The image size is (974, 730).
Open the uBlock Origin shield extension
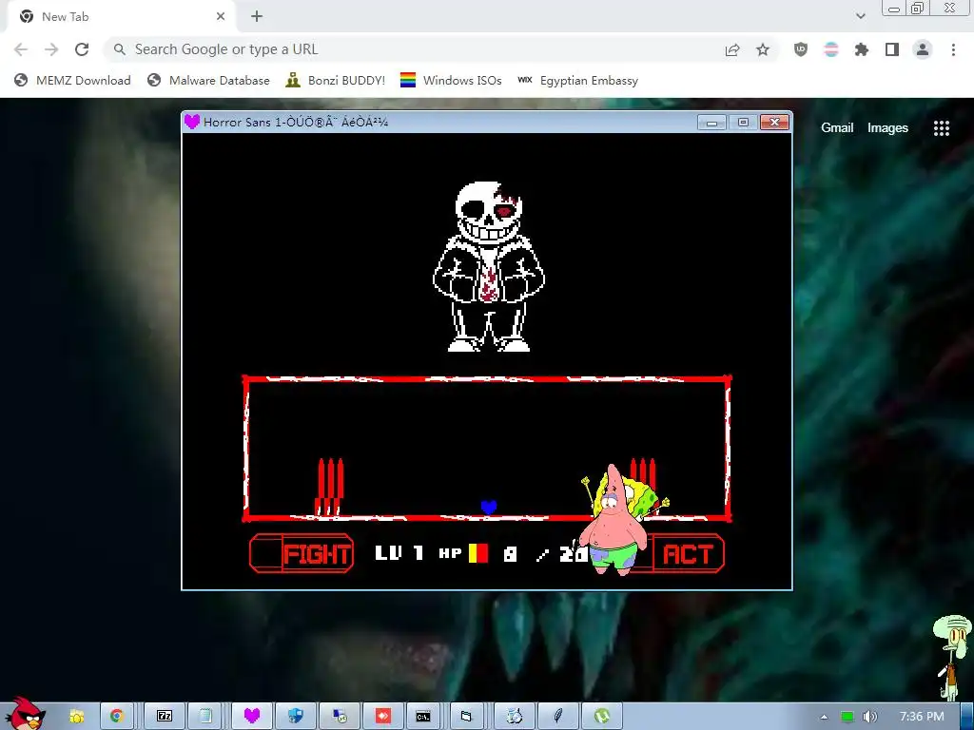801,49
